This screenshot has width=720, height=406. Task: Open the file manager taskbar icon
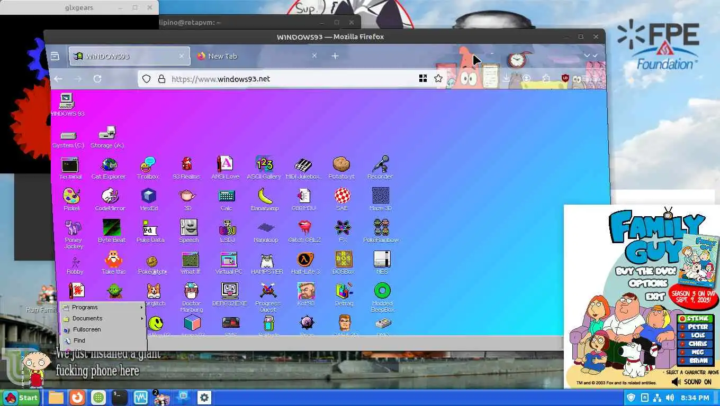pos(56,398)
